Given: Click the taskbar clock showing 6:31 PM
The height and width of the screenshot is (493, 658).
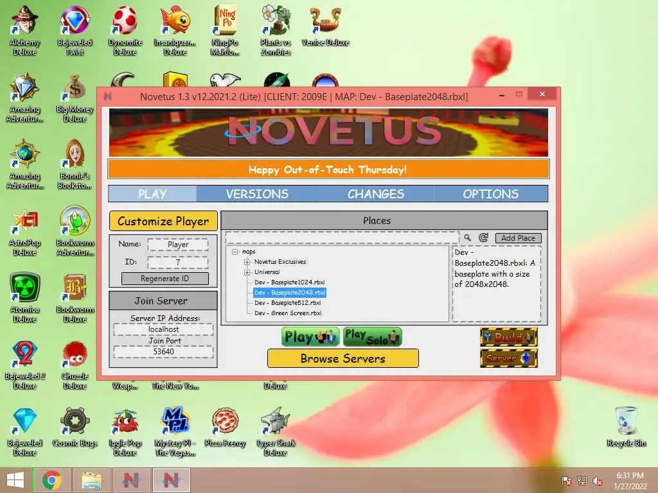Looking at the screenshot, I should click(x=630, y=481).
